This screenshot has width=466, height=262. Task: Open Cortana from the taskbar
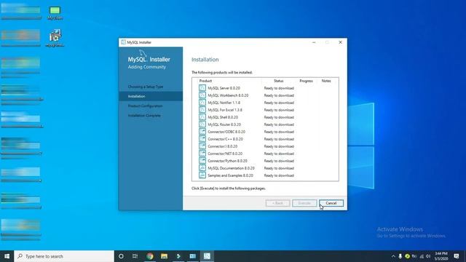pos(121,256)
